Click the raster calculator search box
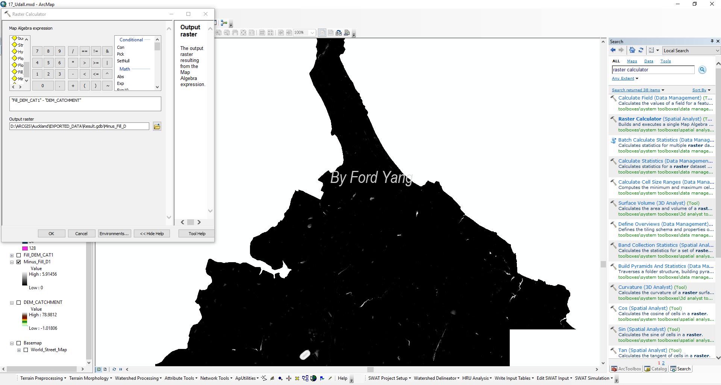Screen dimensions: 721x385 coord(653,70)
